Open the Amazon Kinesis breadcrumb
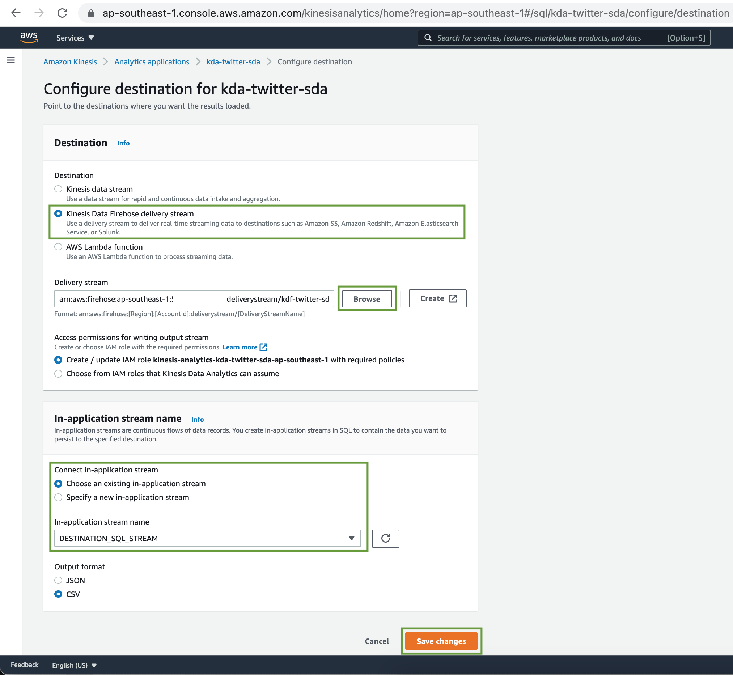 coord(70,62)
